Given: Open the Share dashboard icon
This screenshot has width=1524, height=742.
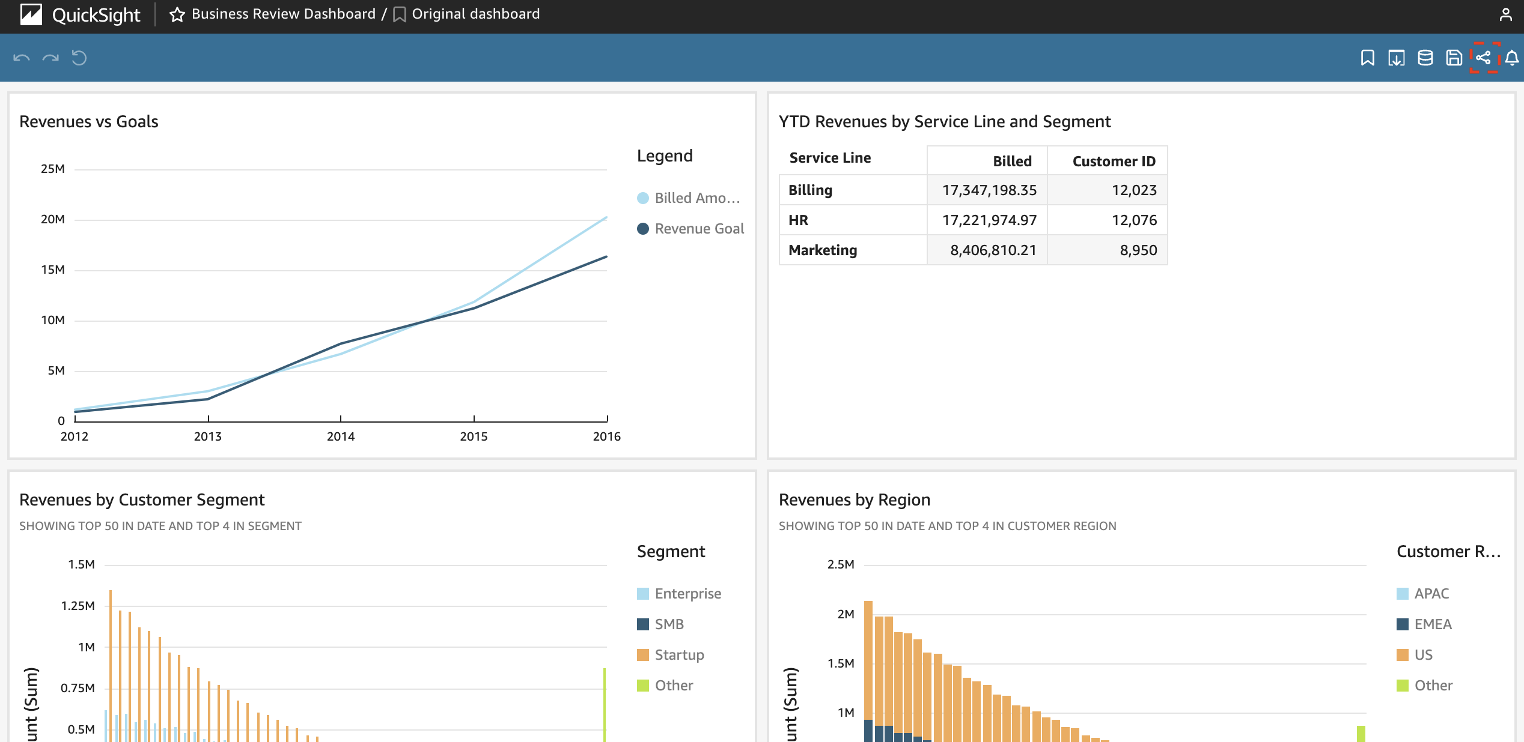Looking at the screenshot, I should coord(1483,58).
